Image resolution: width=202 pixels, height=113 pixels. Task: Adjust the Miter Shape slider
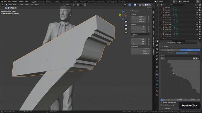[x=187, y=53]
